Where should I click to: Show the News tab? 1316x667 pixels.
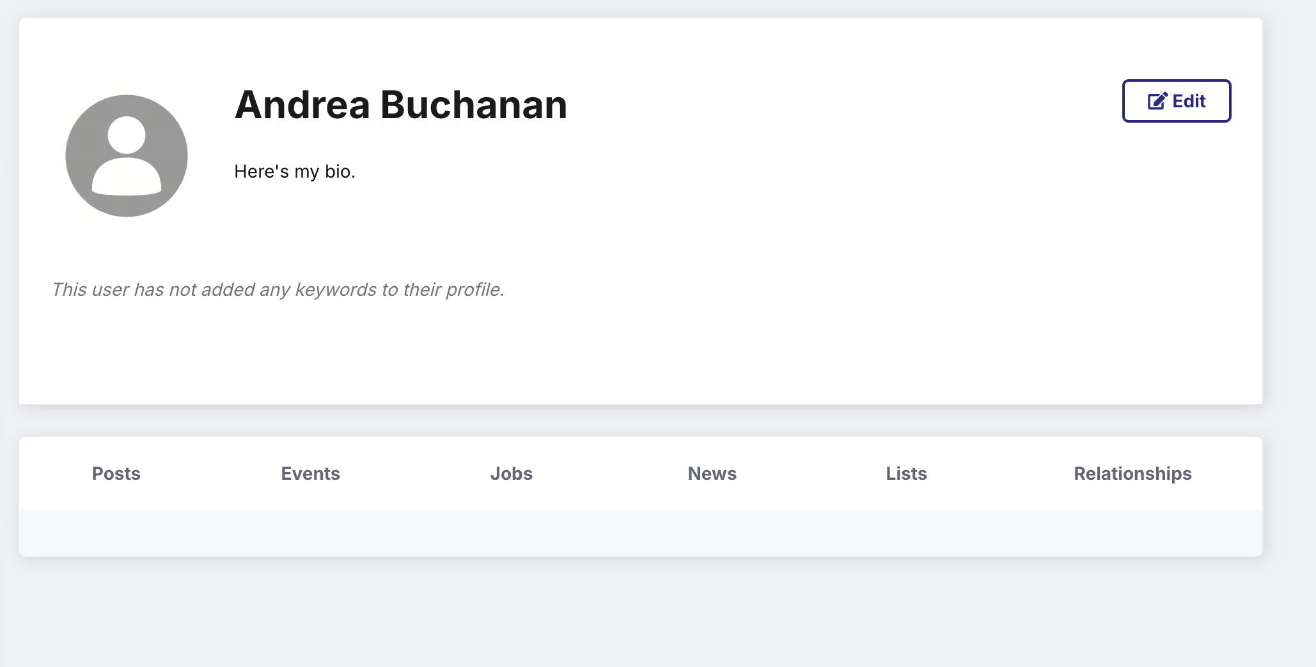pyautogui.click(x=712, y=473)
